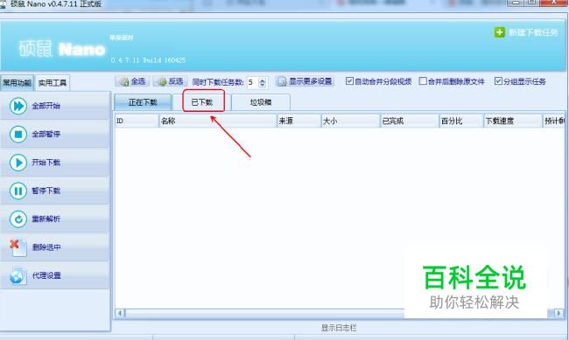The image size is (569, 340).
Task: Click 显示日志栏 to show log bar
Action: [339, 328]
